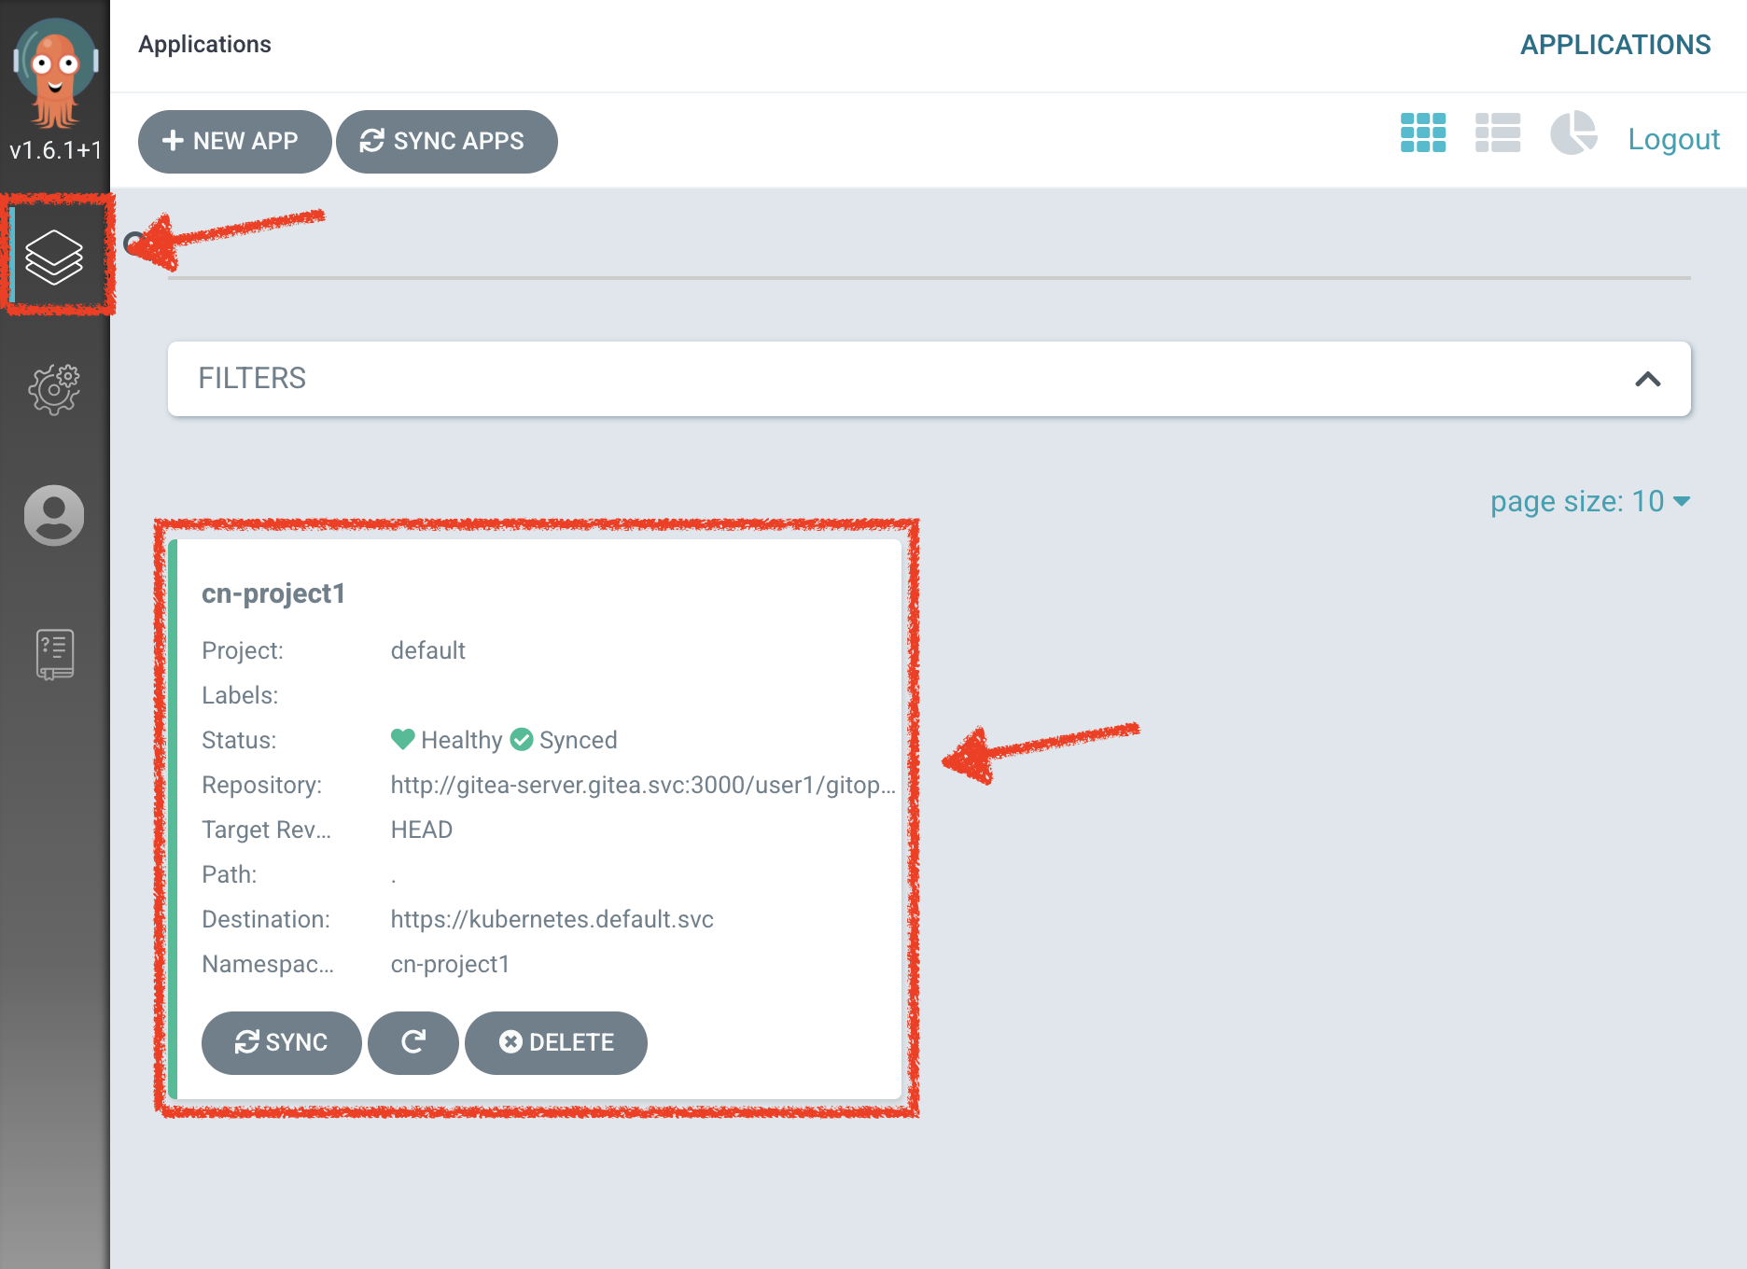Click the https://kubernetes.default.svc destination text
1747x1269 pixels.
tap(552, 919)
